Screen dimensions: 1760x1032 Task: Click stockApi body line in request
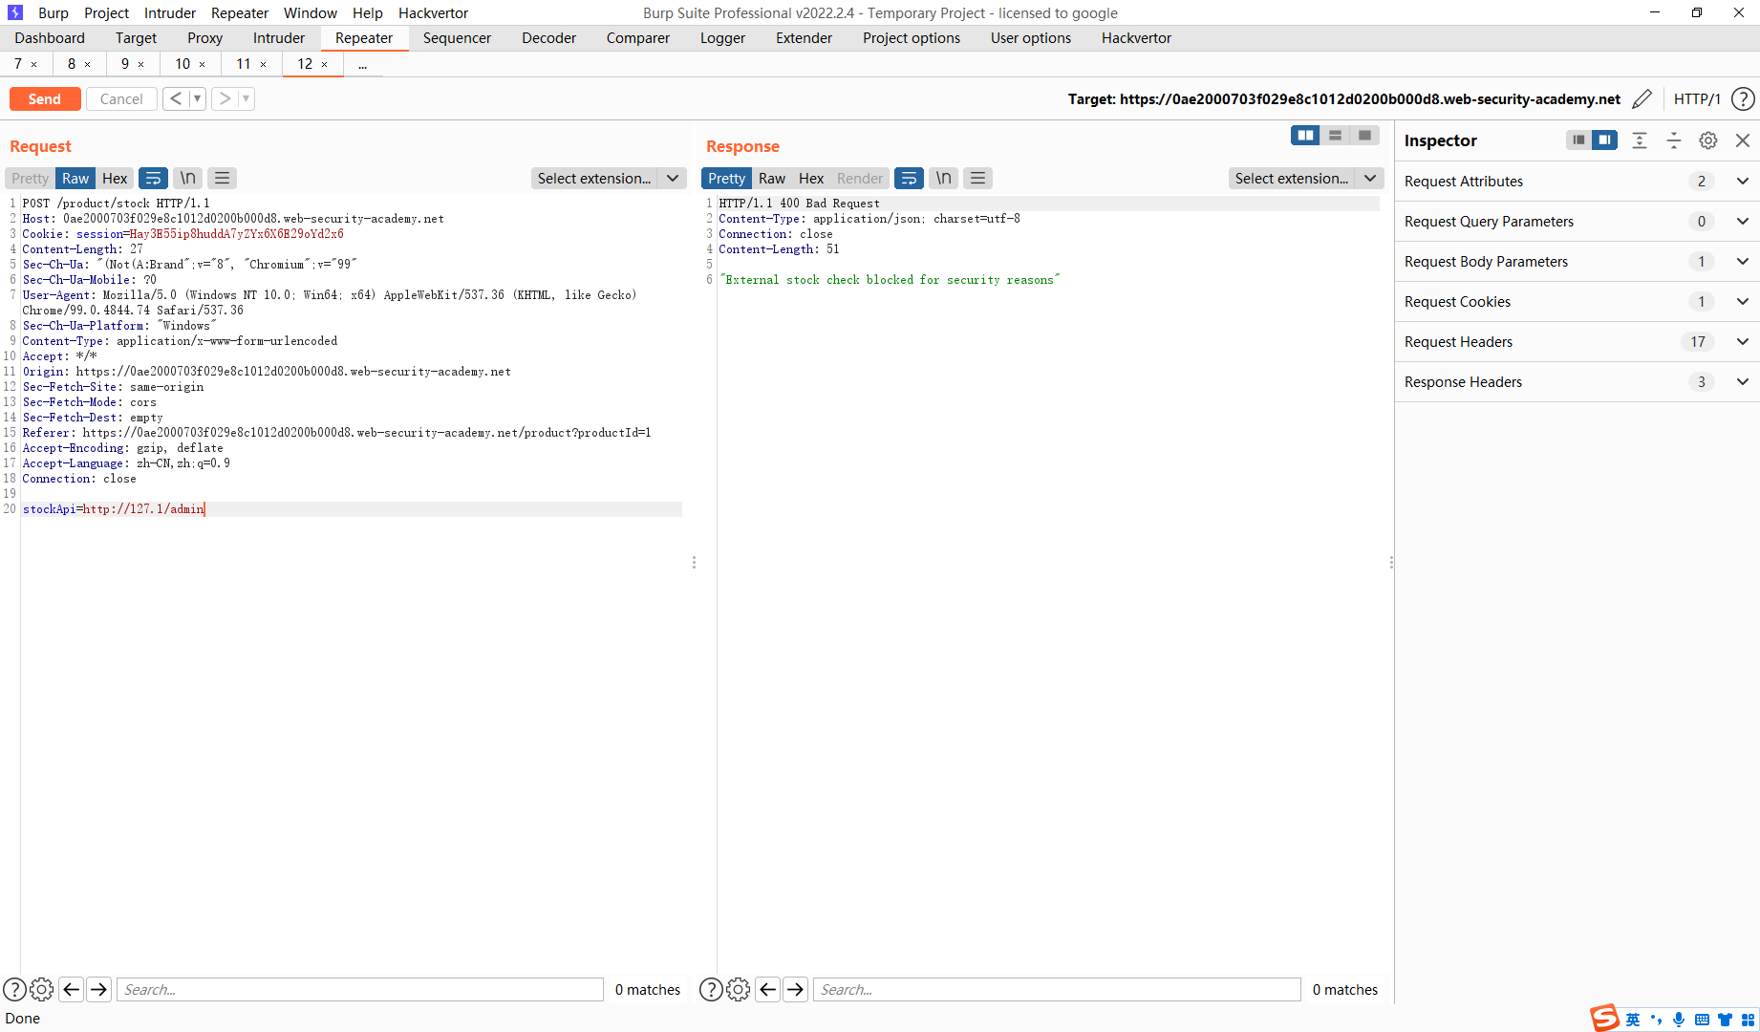(x=352, y=509)
